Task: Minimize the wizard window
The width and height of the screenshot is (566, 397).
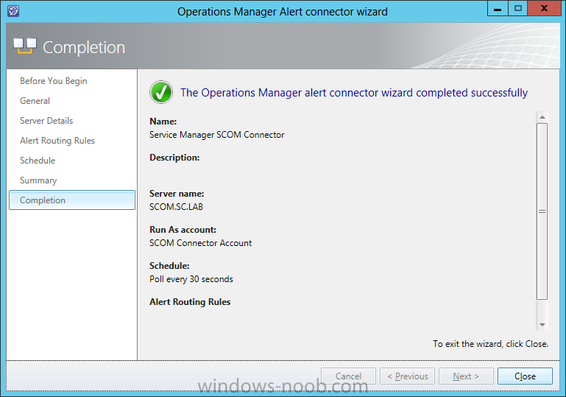Action: 498,8
